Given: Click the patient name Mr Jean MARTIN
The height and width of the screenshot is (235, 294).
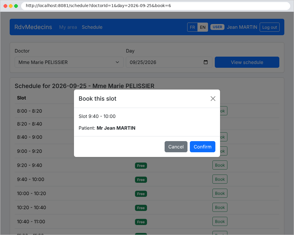Looking at the screenshot, I should (116, 128).
